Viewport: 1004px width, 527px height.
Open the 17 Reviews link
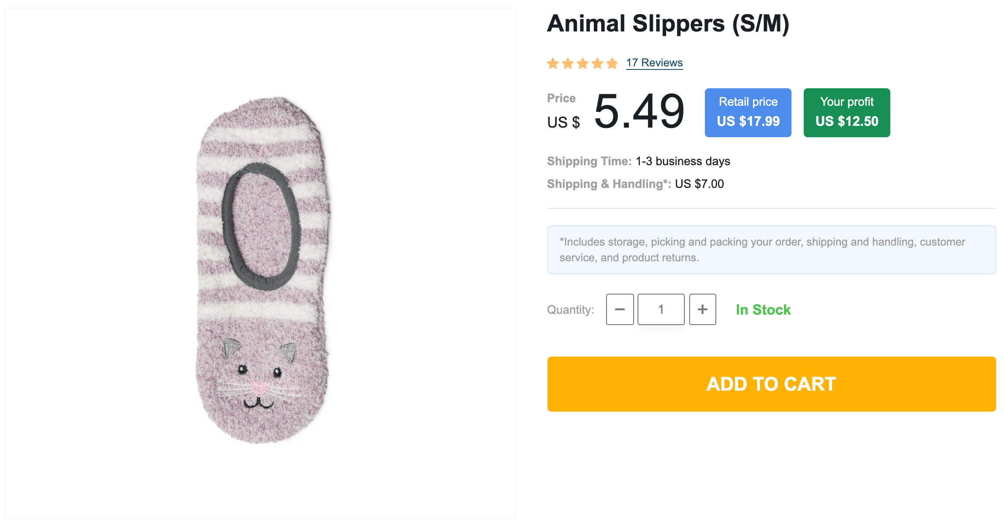(x=654, y=63)
